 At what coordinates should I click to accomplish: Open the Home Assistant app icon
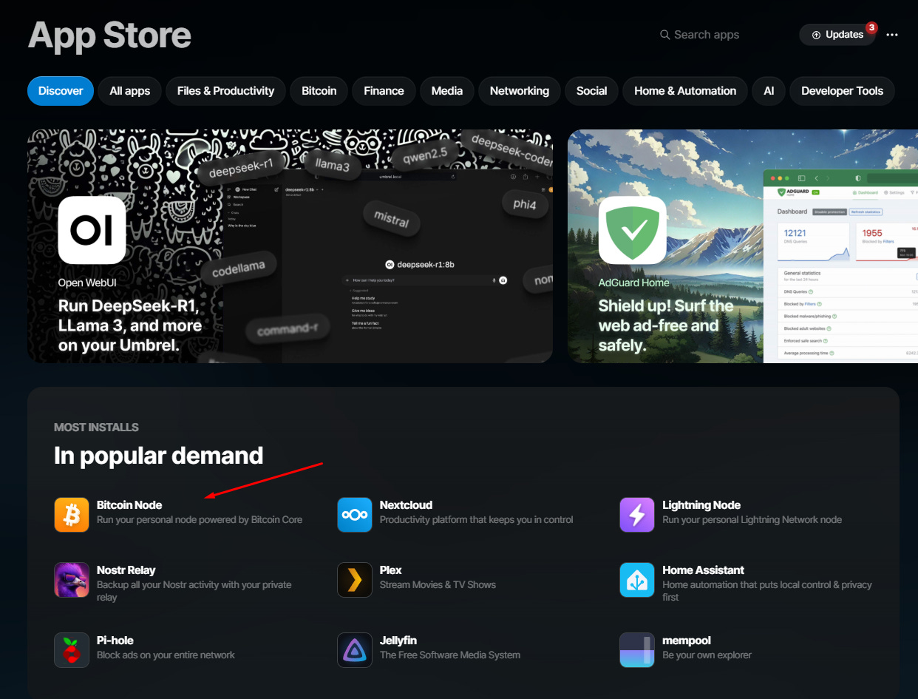pos(637,580)
